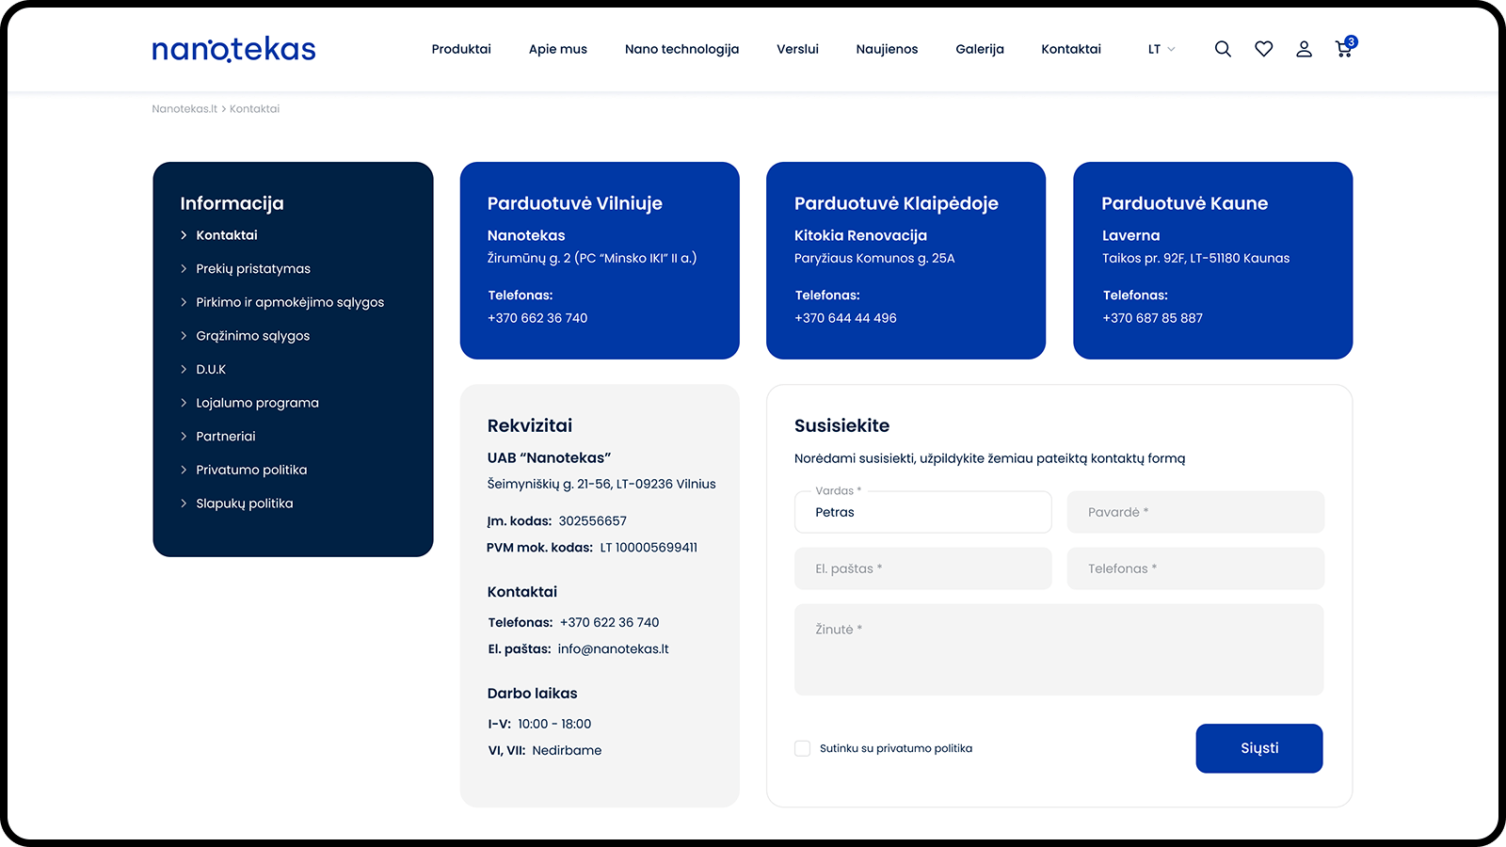The height and width of the screenshot is (847, 1506).
Task: Open Nano technologija menu item
Action: 681,49
